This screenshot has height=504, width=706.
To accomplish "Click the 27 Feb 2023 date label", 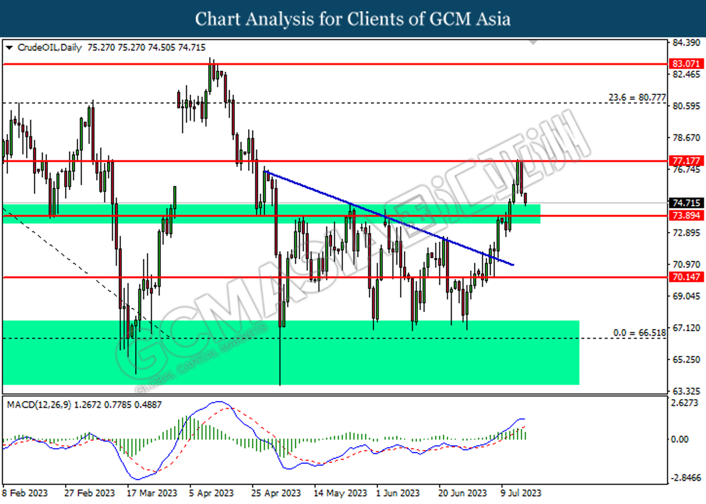I will tap(89, 493).
